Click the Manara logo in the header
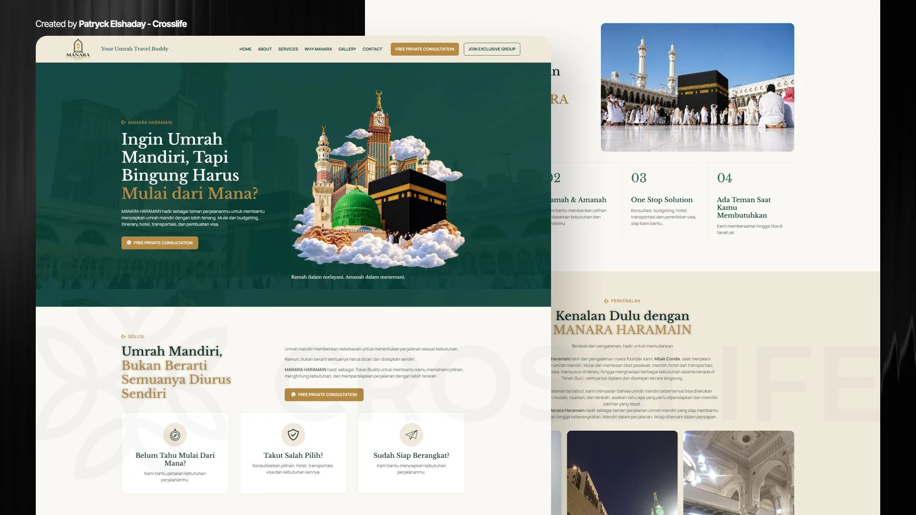Image resolution: width=916 pixels, height=515 pixels. click(x=78, y=49)
